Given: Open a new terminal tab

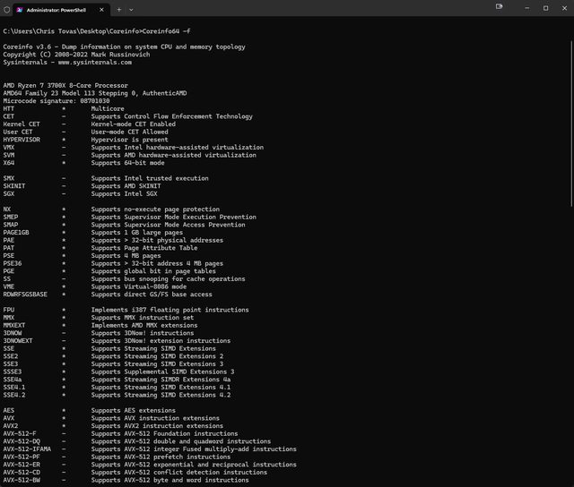Looking at the screenshot, I should (118, 8).
